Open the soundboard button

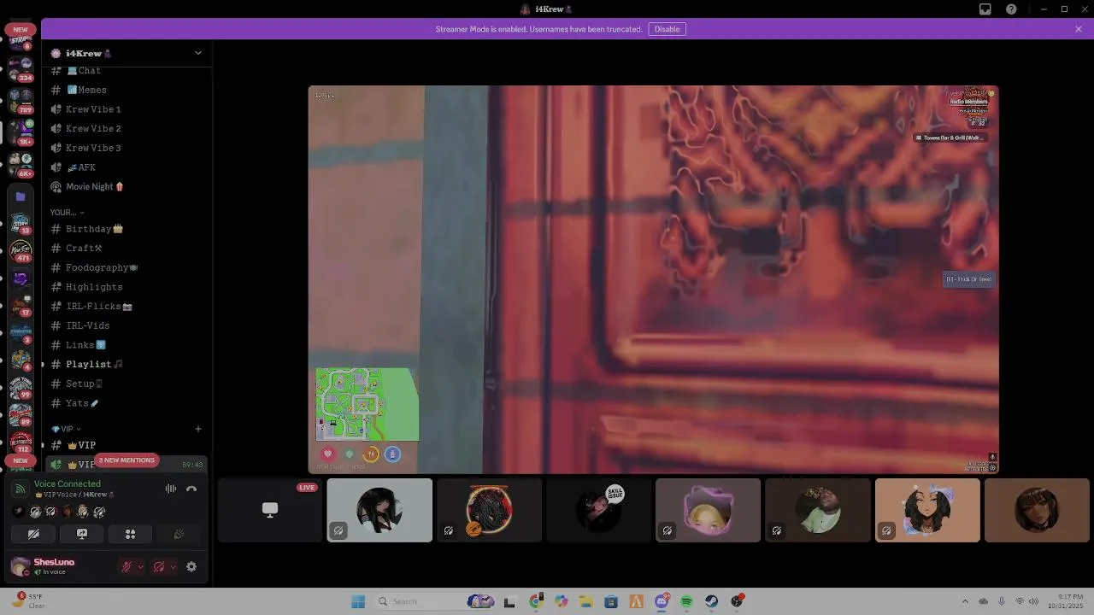[x=179, y=534]
